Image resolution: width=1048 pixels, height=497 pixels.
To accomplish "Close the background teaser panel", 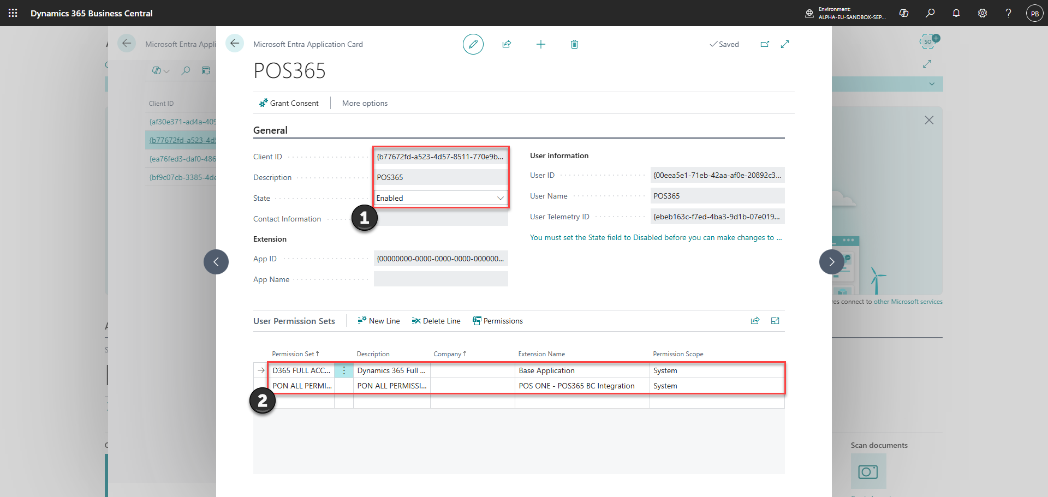I will [929, 120].
